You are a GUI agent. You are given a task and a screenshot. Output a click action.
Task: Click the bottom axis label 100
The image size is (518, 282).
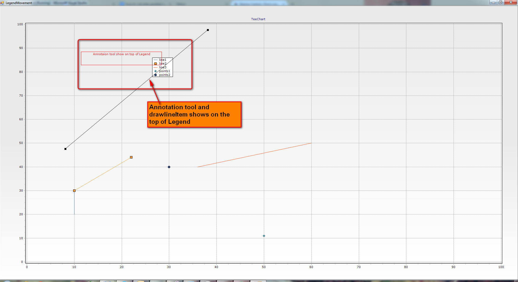click(x=501, y=267)
